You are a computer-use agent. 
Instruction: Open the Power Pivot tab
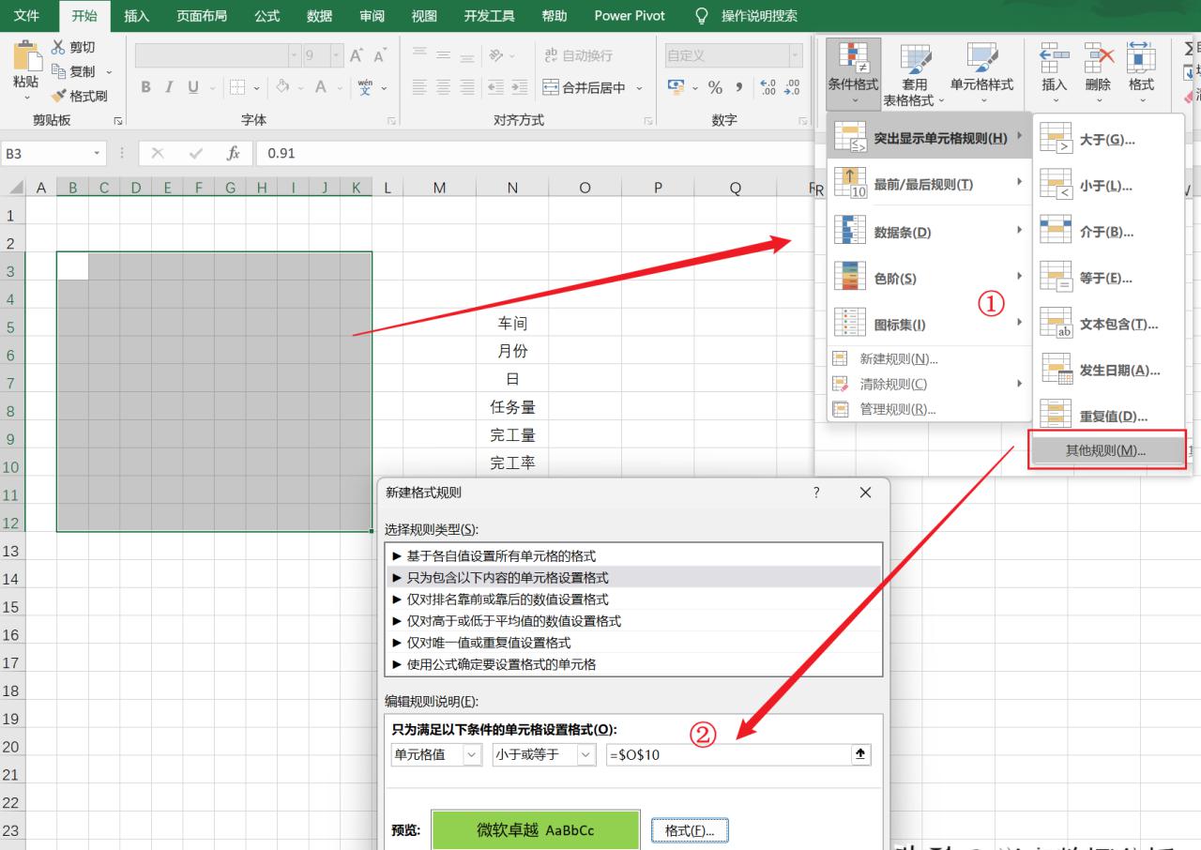coord(630,16)
